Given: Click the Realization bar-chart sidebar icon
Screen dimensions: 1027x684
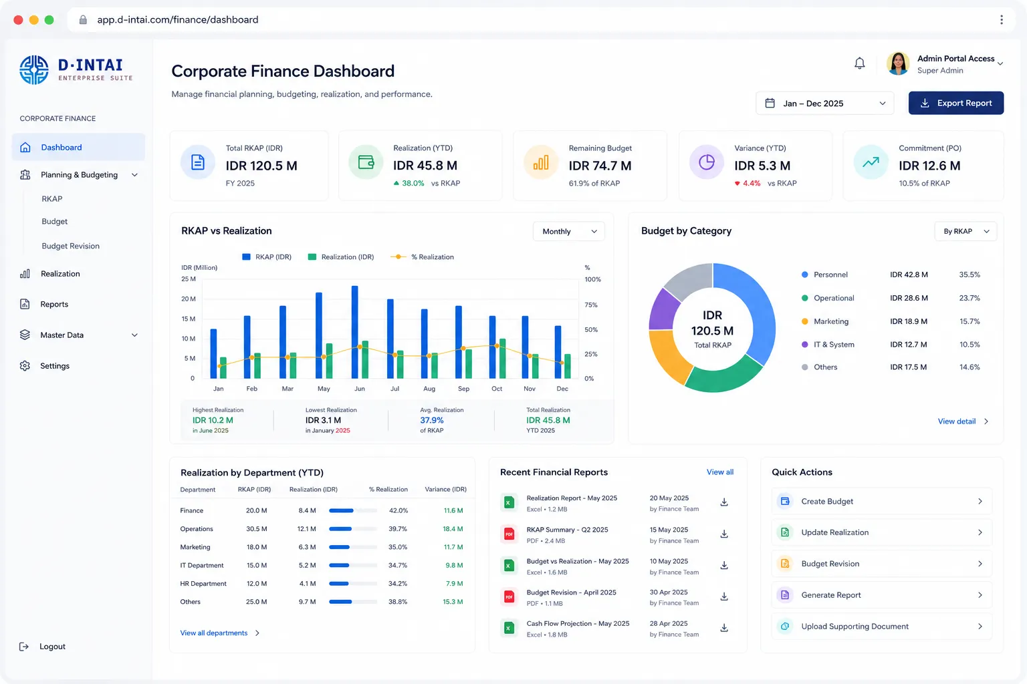Looking at the screenshot, I should pos(25,274).
